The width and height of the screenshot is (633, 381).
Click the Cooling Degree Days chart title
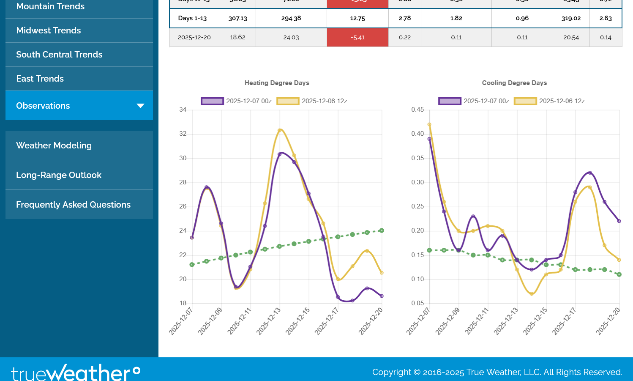coord(514,83)
